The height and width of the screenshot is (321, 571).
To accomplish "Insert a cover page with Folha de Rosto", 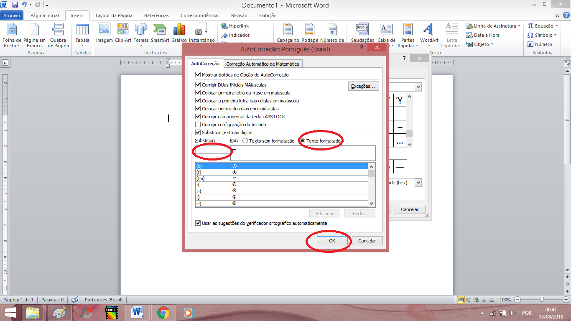I will coord(12,35).
